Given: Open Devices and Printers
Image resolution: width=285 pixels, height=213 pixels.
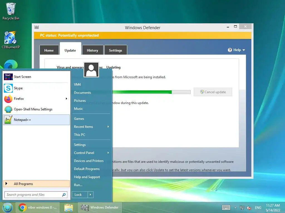Looking at the screenshot, I should pyautogui.click(x=89, y=161).
